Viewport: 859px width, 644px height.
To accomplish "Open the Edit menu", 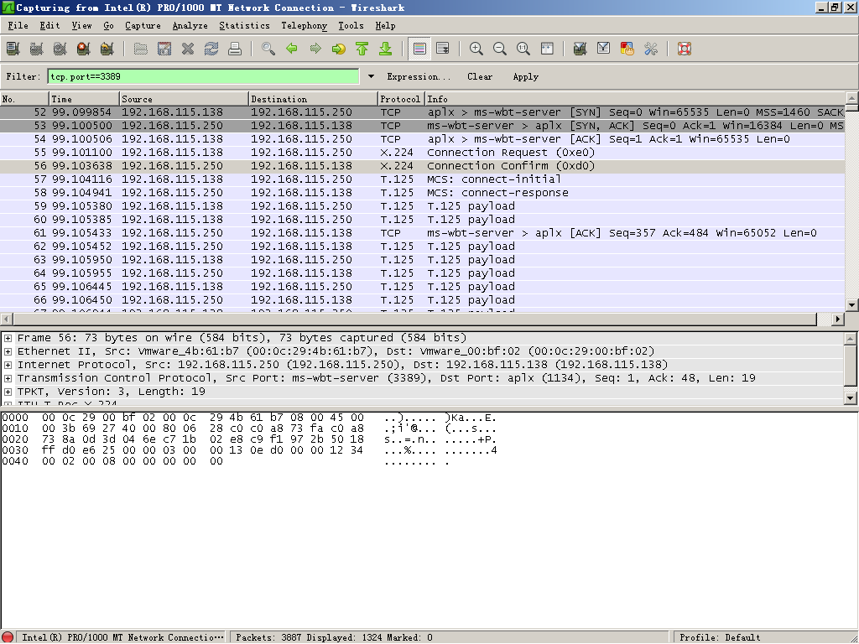I will [49, 26].
